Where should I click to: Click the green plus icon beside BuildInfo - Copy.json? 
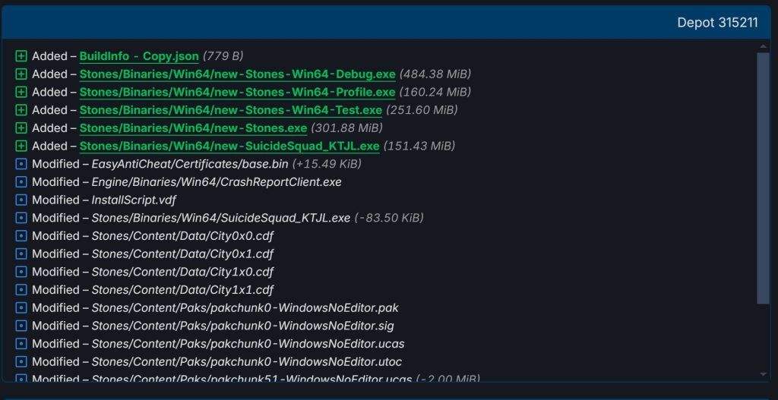point(21,56)
